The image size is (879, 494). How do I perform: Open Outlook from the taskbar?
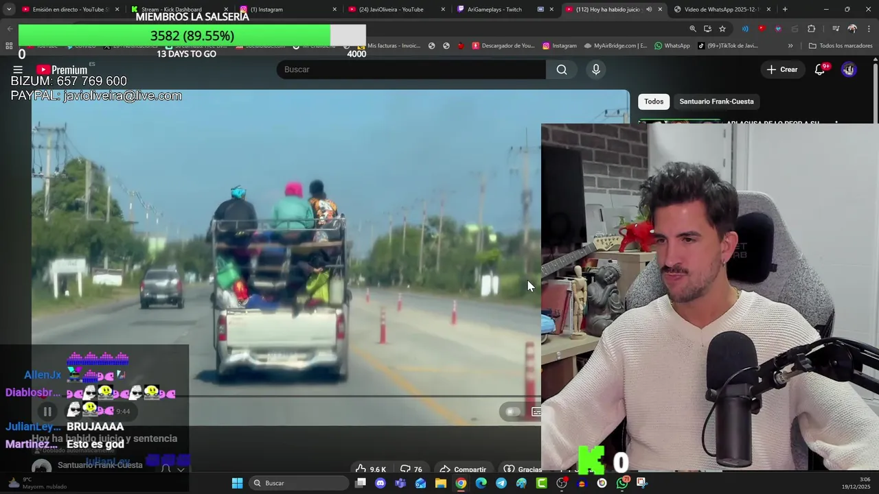click(x=420, y=483)
